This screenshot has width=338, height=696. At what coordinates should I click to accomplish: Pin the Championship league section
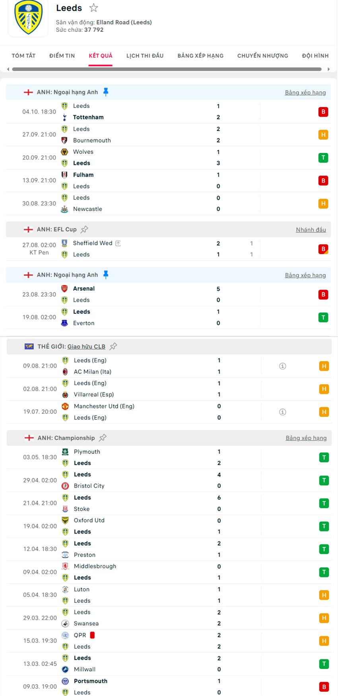tap(103, 438)
